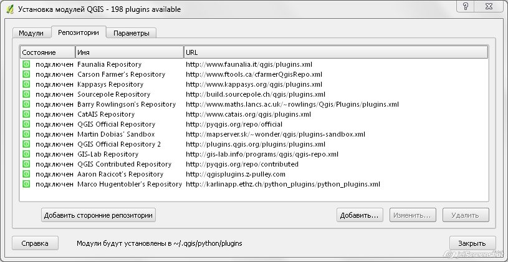Click the URL http://www.ftools.ca/cfarmerQgisRepo.xml
The width and height of the screenshot is (508, 262).
tap(254, 74)
